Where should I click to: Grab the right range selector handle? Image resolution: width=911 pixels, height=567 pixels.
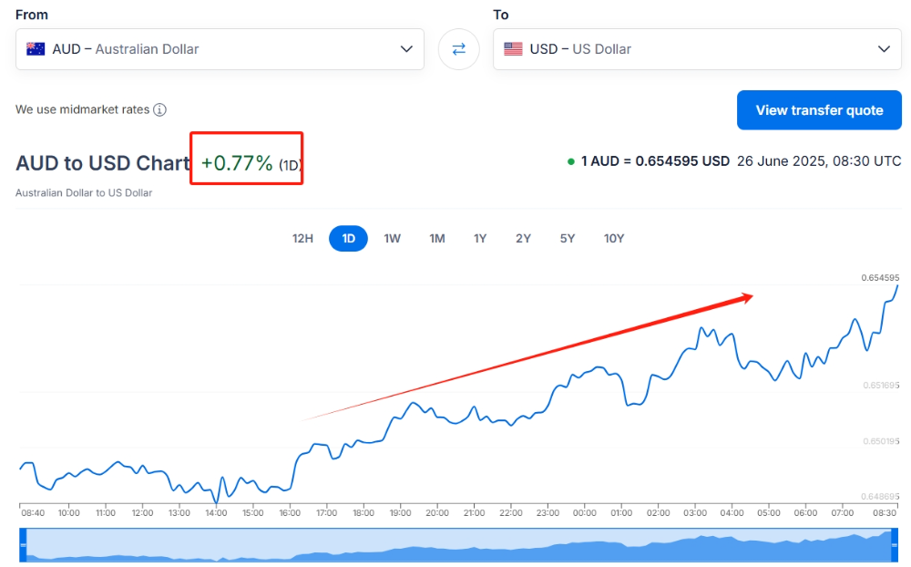click(895, 545)
